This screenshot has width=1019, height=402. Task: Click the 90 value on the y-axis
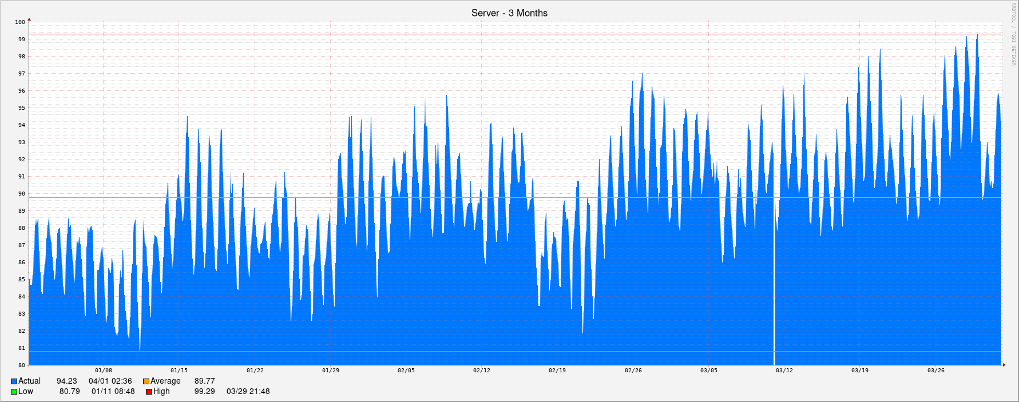pyautogui.click(x=22, y=194)
